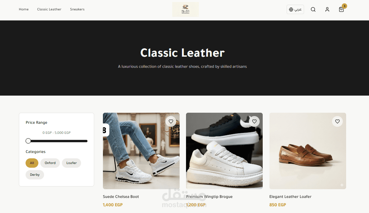The height and width of the screenshot is (213, 369).
Task: Go to the Home menu item
Action: coord(24,9)
